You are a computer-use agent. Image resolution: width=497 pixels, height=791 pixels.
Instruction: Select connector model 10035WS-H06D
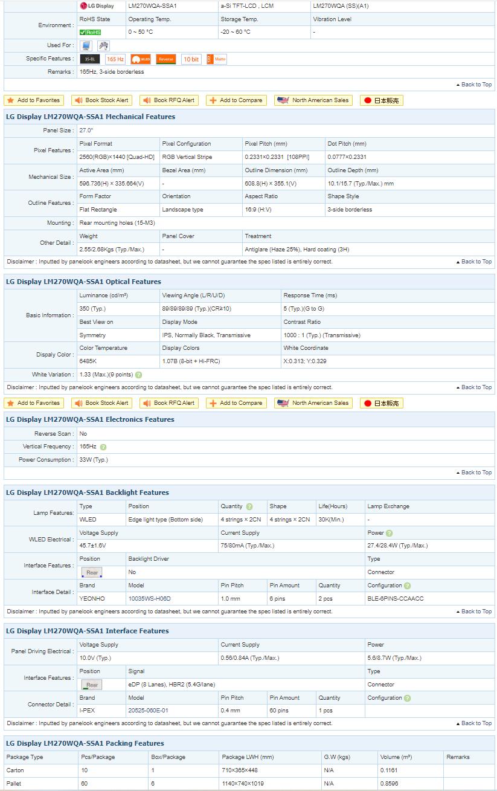(x=149, y=599)
